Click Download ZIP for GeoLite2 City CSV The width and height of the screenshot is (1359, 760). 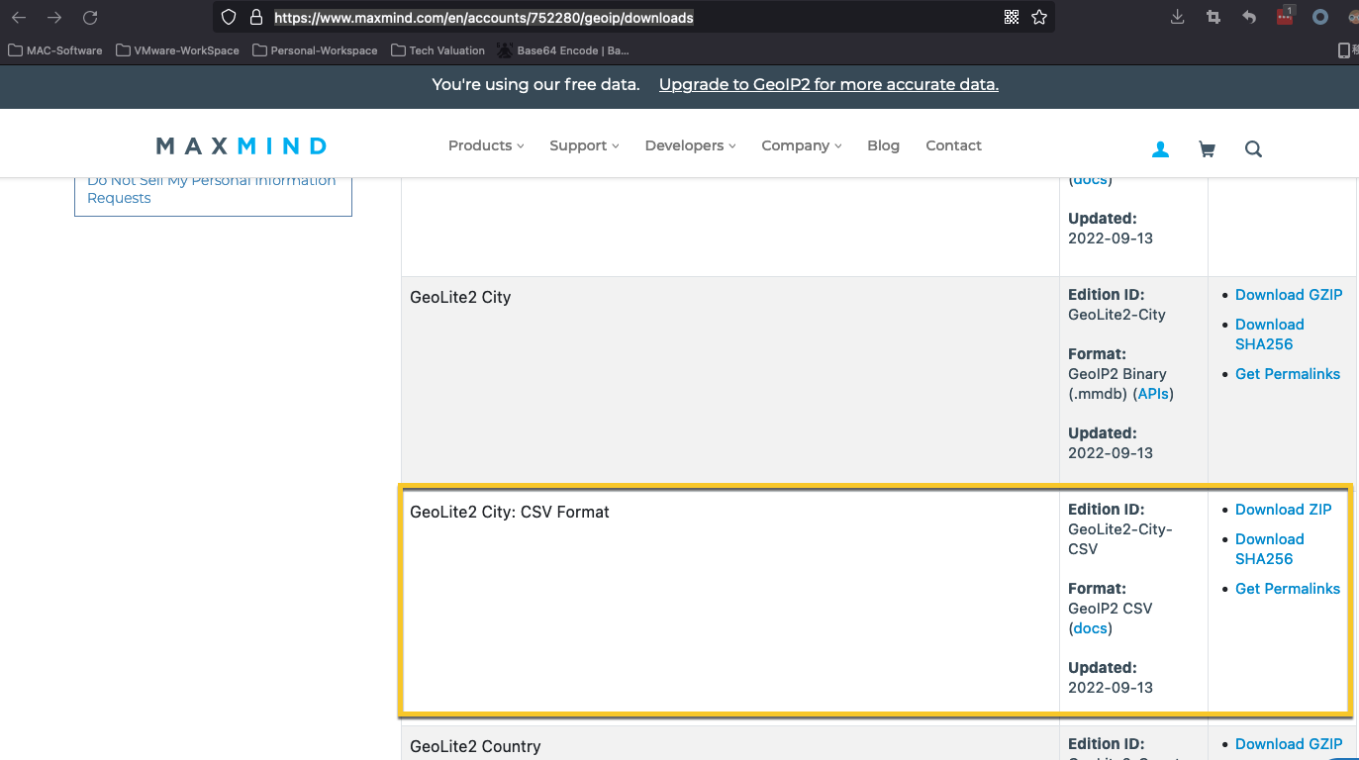pos(1284,510)
